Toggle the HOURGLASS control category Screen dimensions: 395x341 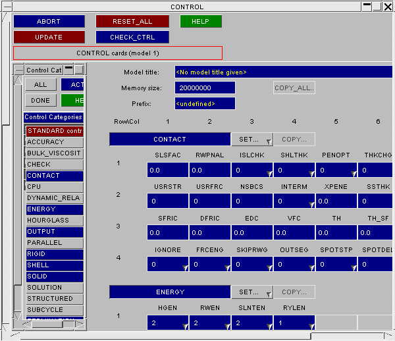pos(54,221)
